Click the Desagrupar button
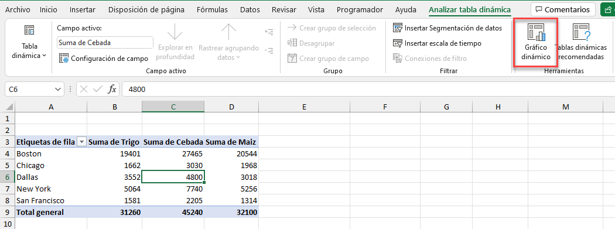The image size is (615, 229). pyautogui.click(x=311, y=43)
